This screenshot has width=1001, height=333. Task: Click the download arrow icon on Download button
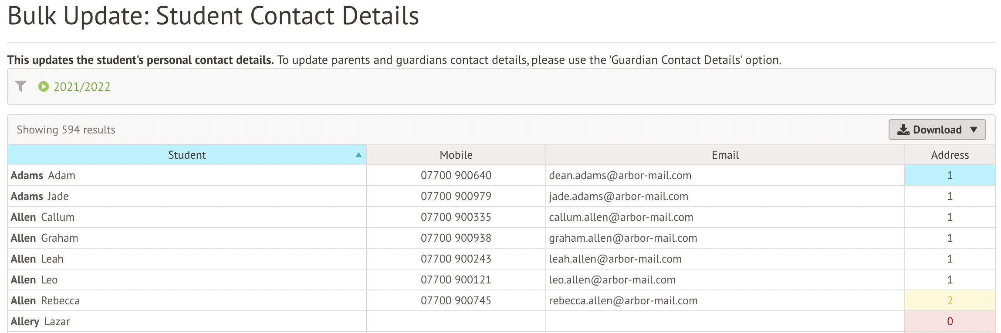[903, 129]
